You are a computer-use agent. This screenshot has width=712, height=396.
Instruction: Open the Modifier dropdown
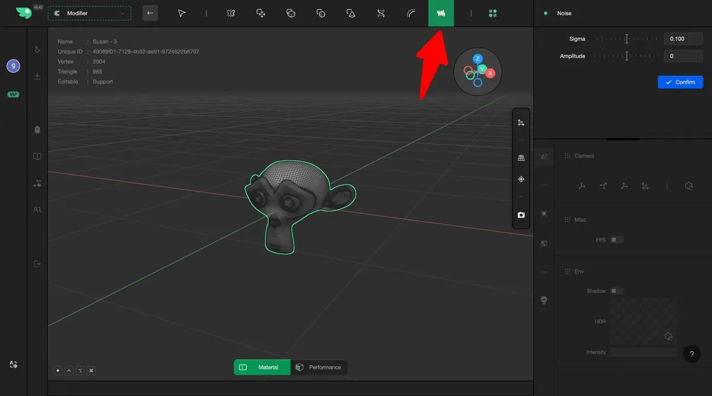click(x=90, y=13)
